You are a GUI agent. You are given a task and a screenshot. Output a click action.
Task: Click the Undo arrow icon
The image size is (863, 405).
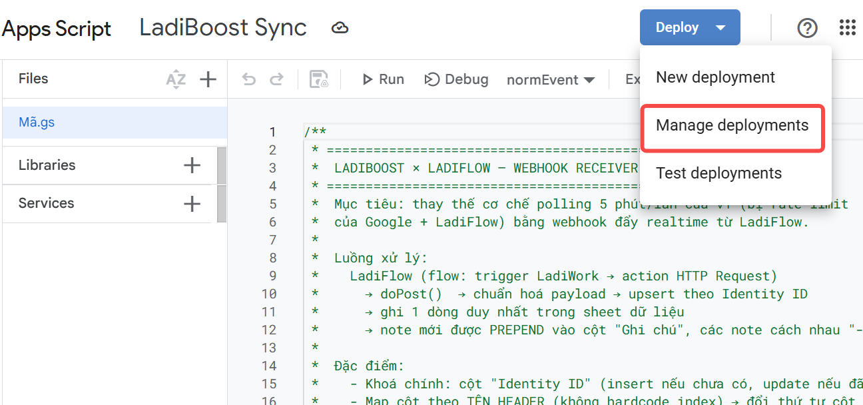click(249, 80)
